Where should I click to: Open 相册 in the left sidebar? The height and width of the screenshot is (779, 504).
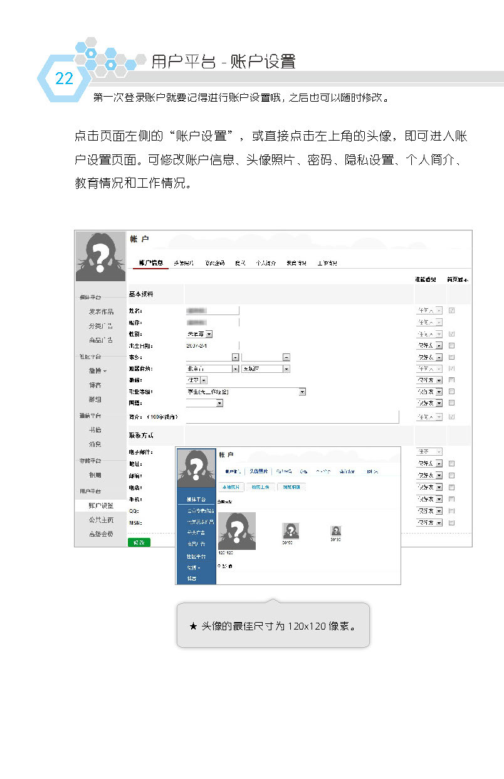[95, 475]
